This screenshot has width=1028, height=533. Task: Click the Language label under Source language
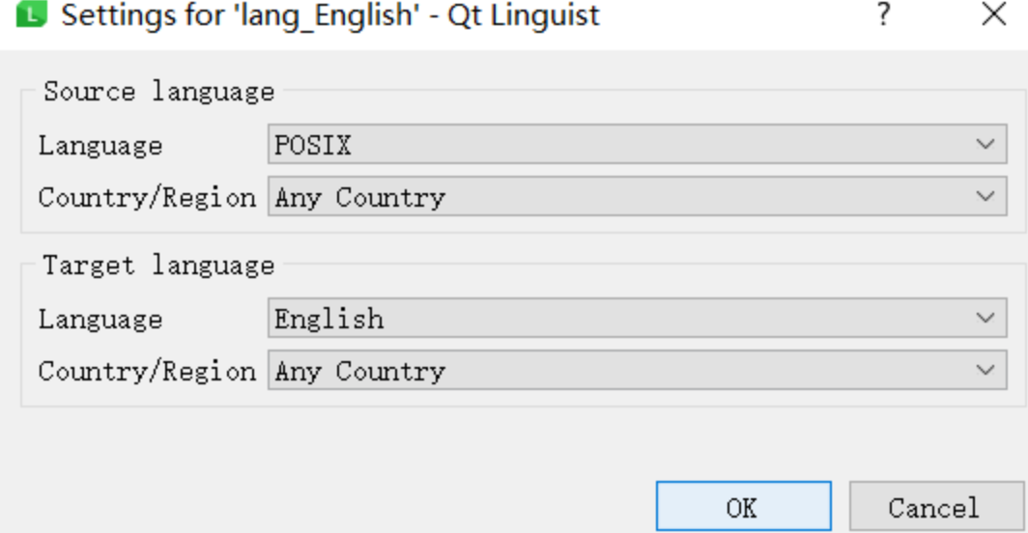click(100, 146)
